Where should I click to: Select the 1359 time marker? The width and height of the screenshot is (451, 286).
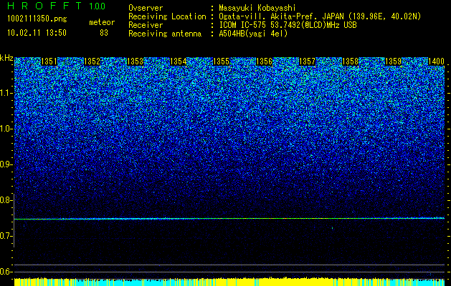click(393, 61)
